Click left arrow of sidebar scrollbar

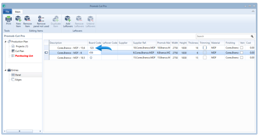point(5,131)
